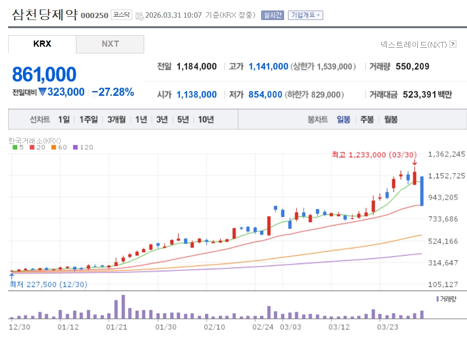The height and width of the screenshot is (337, 467).
Task: Select the 일봉 daily candle chart option
Action: pyautogui.click(x=343, y=119)
